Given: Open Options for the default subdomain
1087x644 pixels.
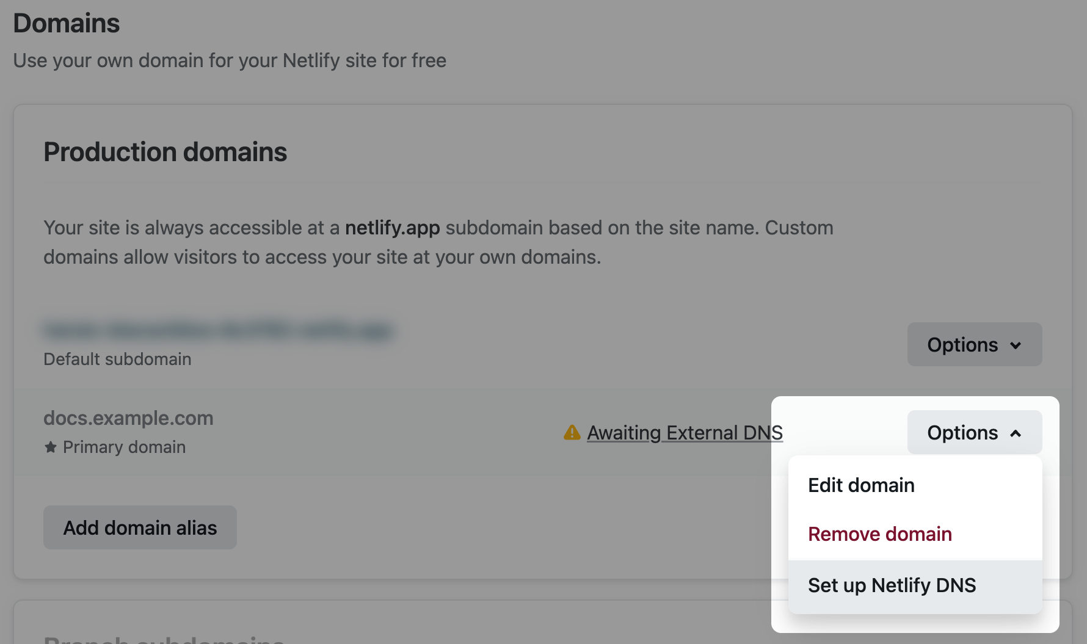Looking at the screenshot, I should coord(974,345).
